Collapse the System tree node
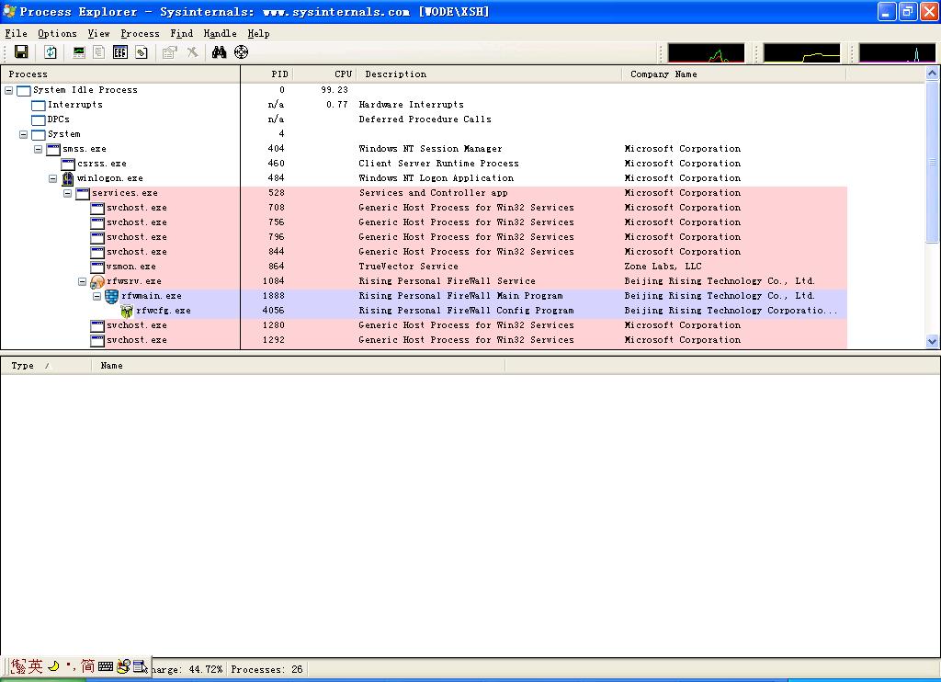The width and height of the screenshot is (941, 682). pyautogui.click(x=23, y=134)
